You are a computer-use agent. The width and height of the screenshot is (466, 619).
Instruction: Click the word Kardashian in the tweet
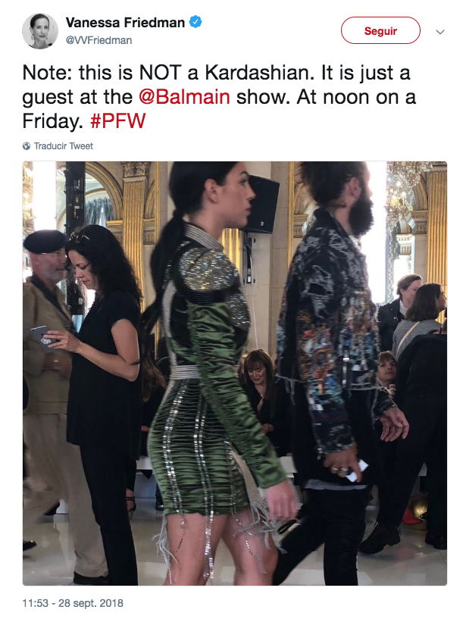(x=258, y=73)
